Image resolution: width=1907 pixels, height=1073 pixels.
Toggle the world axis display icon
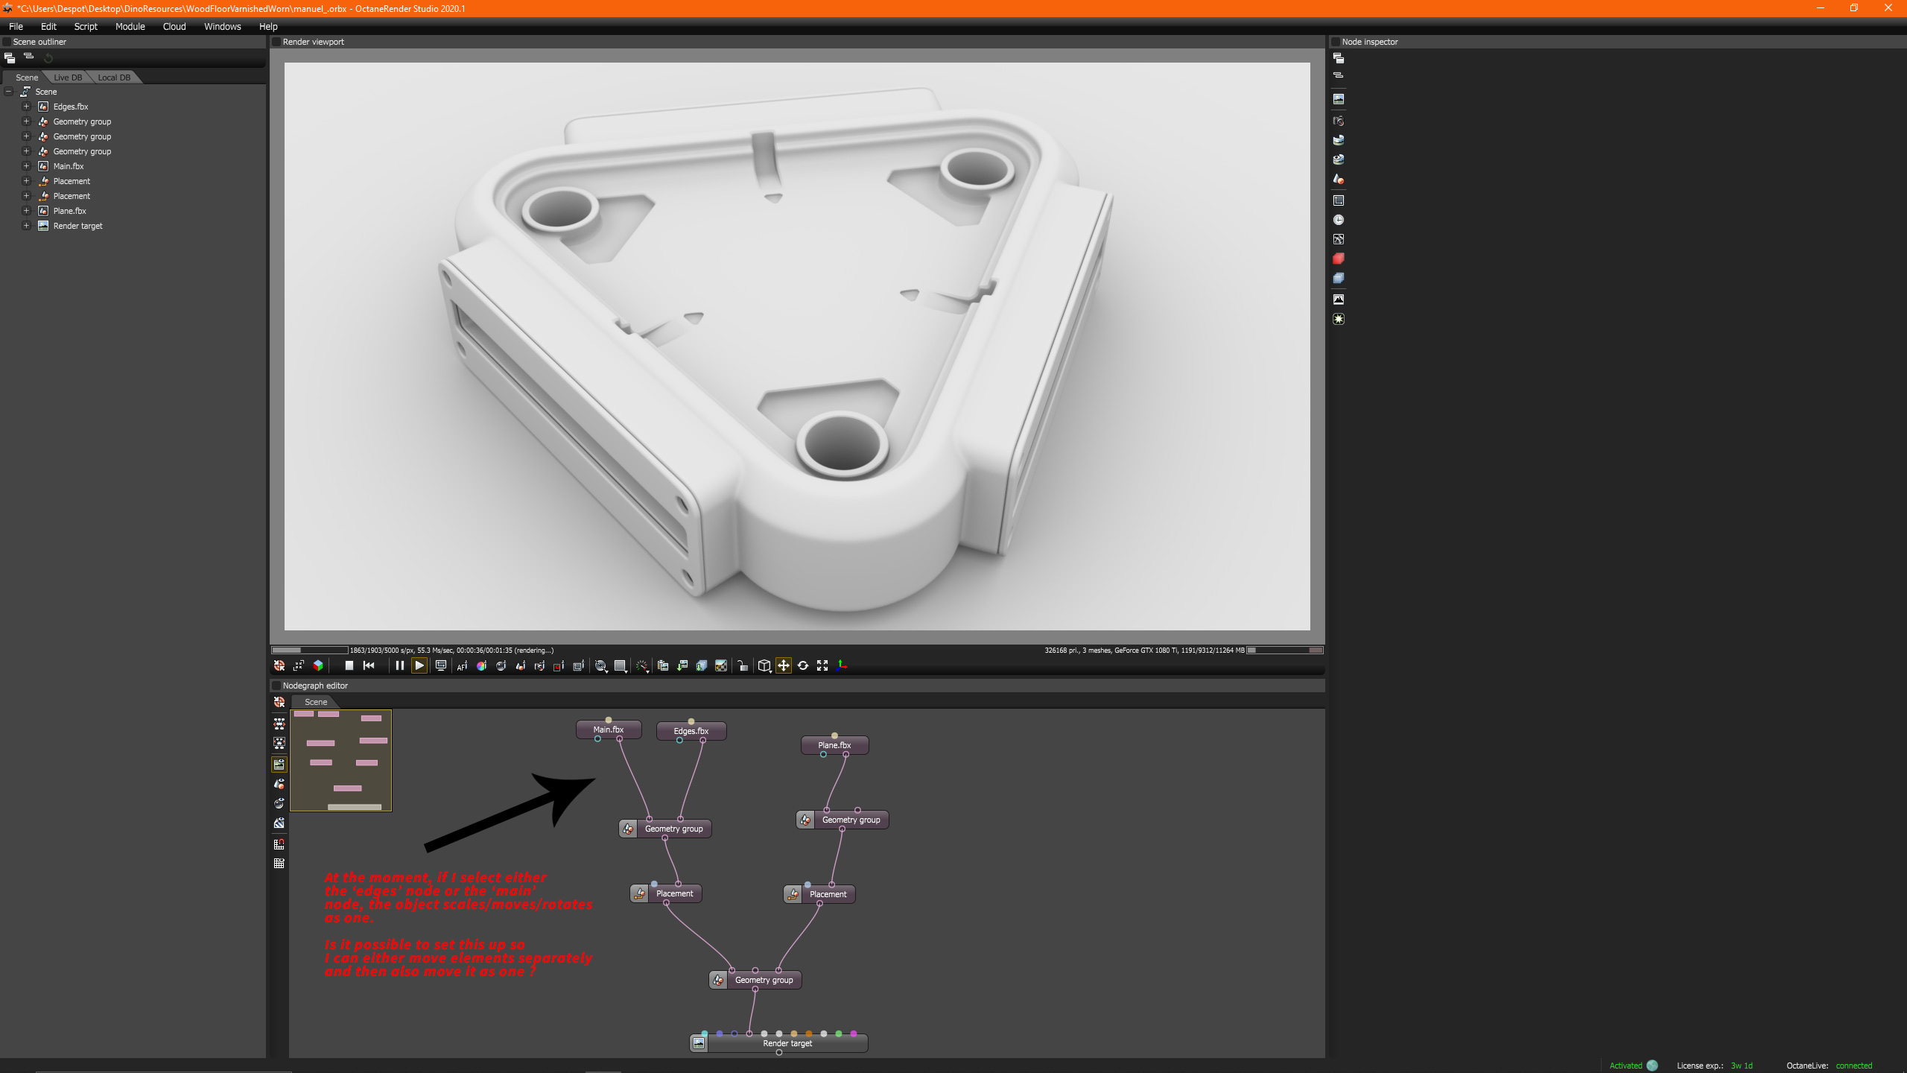842,665
